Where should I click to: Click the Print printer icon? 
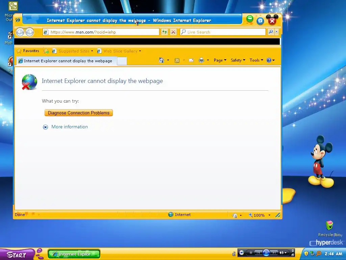click(x=201, y=60)
